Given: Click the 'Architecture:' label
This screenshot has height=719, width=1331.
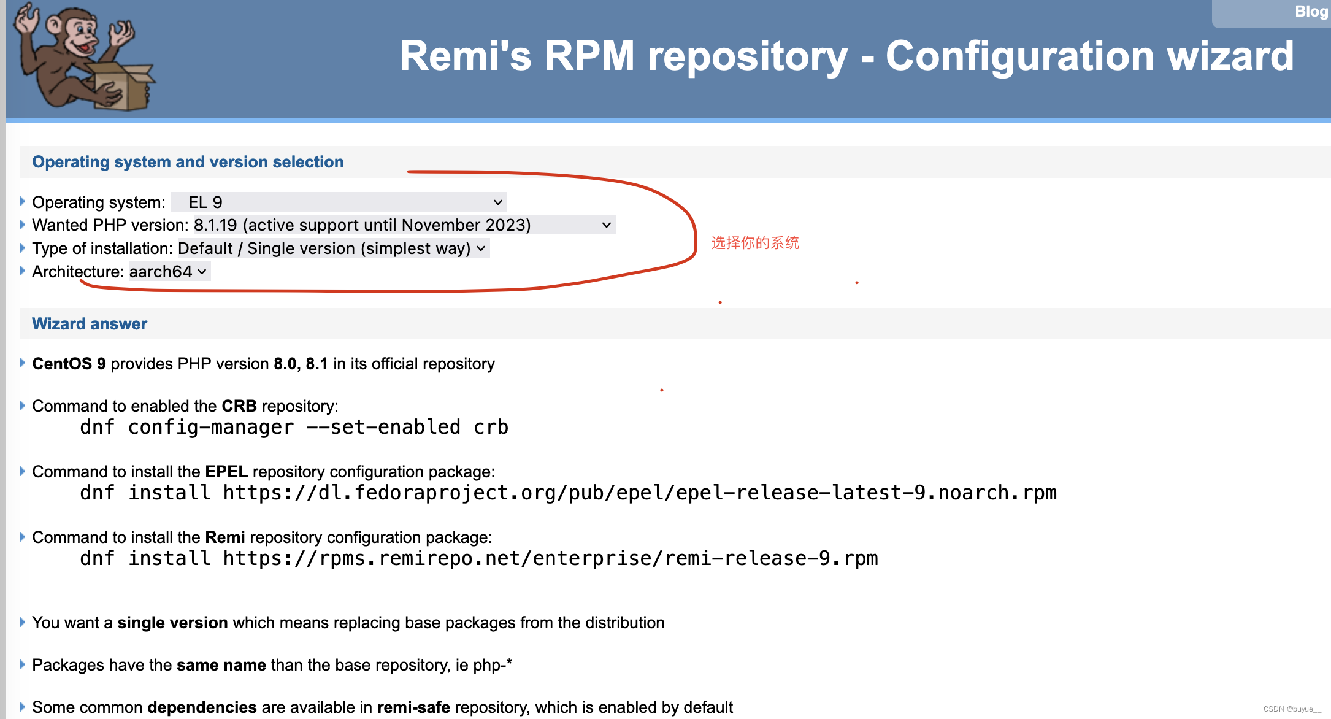Looking at the screenshot, I should [78, 272].
